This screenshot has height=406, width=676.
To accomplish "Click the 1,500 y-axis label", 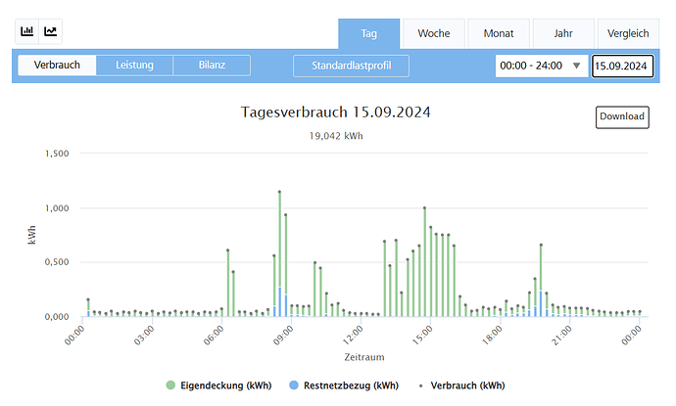I will click(x=57, y=154).
